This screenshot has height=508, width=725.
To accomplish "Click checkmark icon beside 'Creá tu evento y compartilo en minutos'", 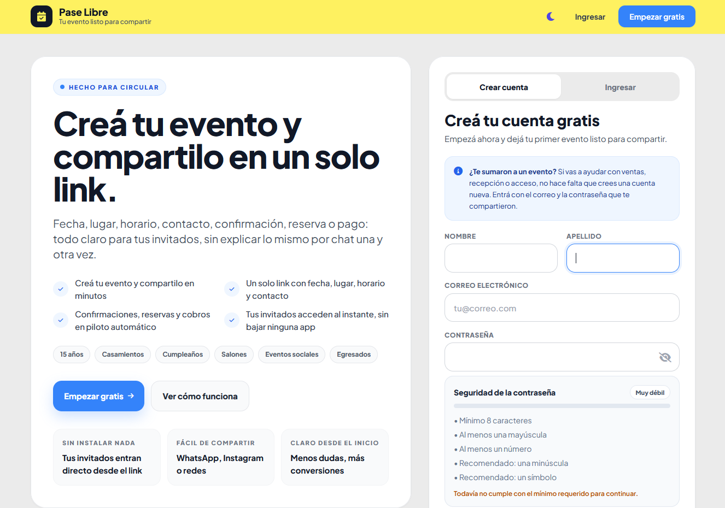I will (61, 289).
